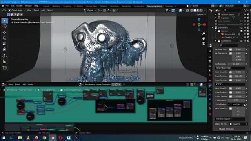This screenshot has height=141, width=251.
Task: Click the Ice Resolution value slider
Action: pyautogui.click(x=236, y=64)
